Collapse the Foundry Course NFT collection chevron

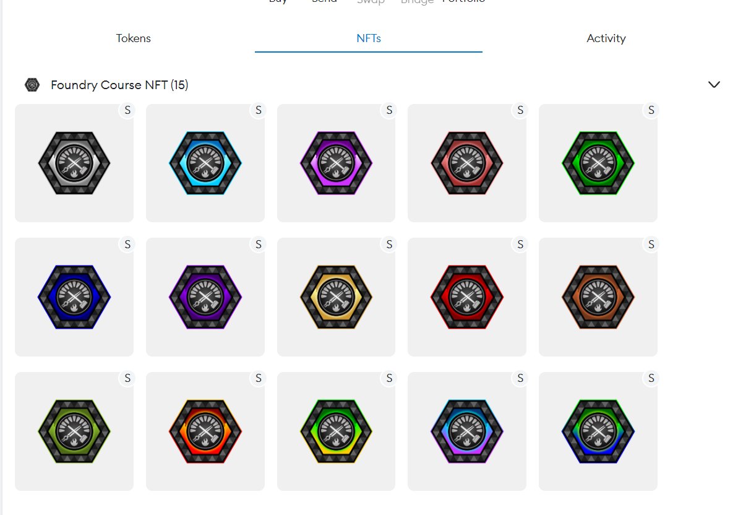coord(714,85)
